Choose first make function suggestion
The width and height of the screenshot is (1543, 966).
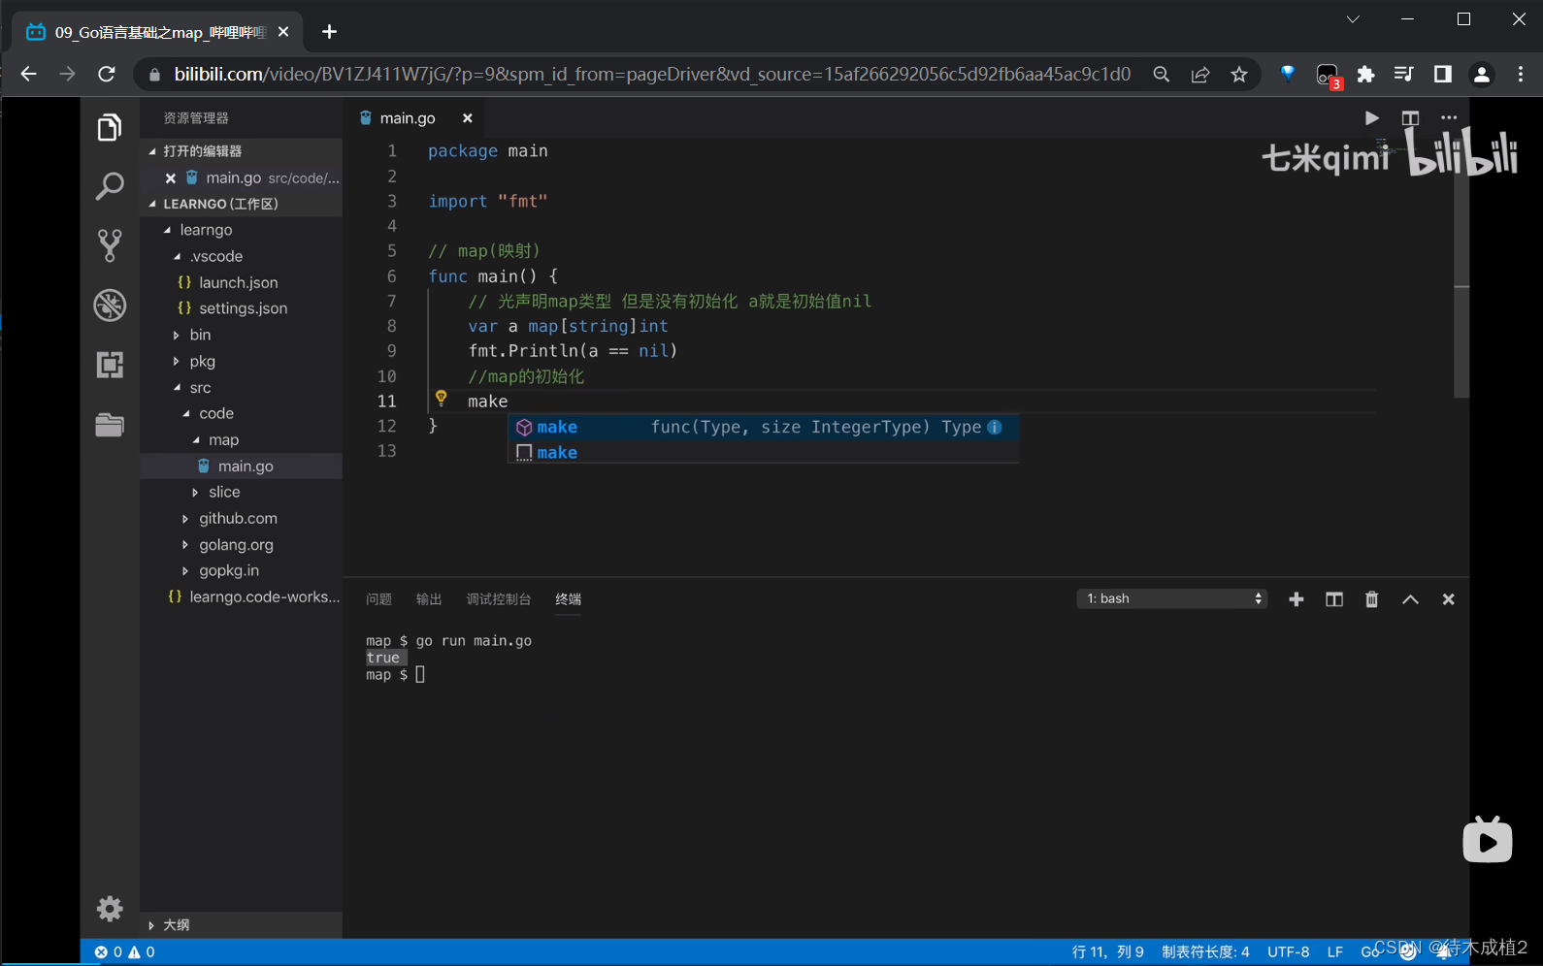click(x=764, y=427)
